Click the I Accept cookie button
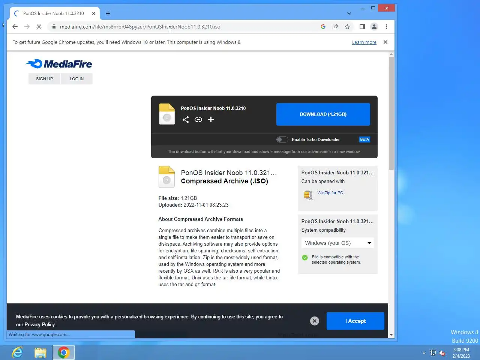This screenshot has height=360, width=480. point(355,321)
